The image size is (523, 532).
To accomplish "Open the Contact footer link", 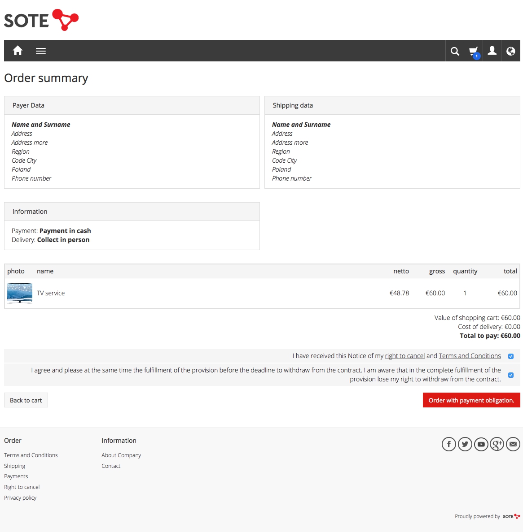I will coord(111,466).
